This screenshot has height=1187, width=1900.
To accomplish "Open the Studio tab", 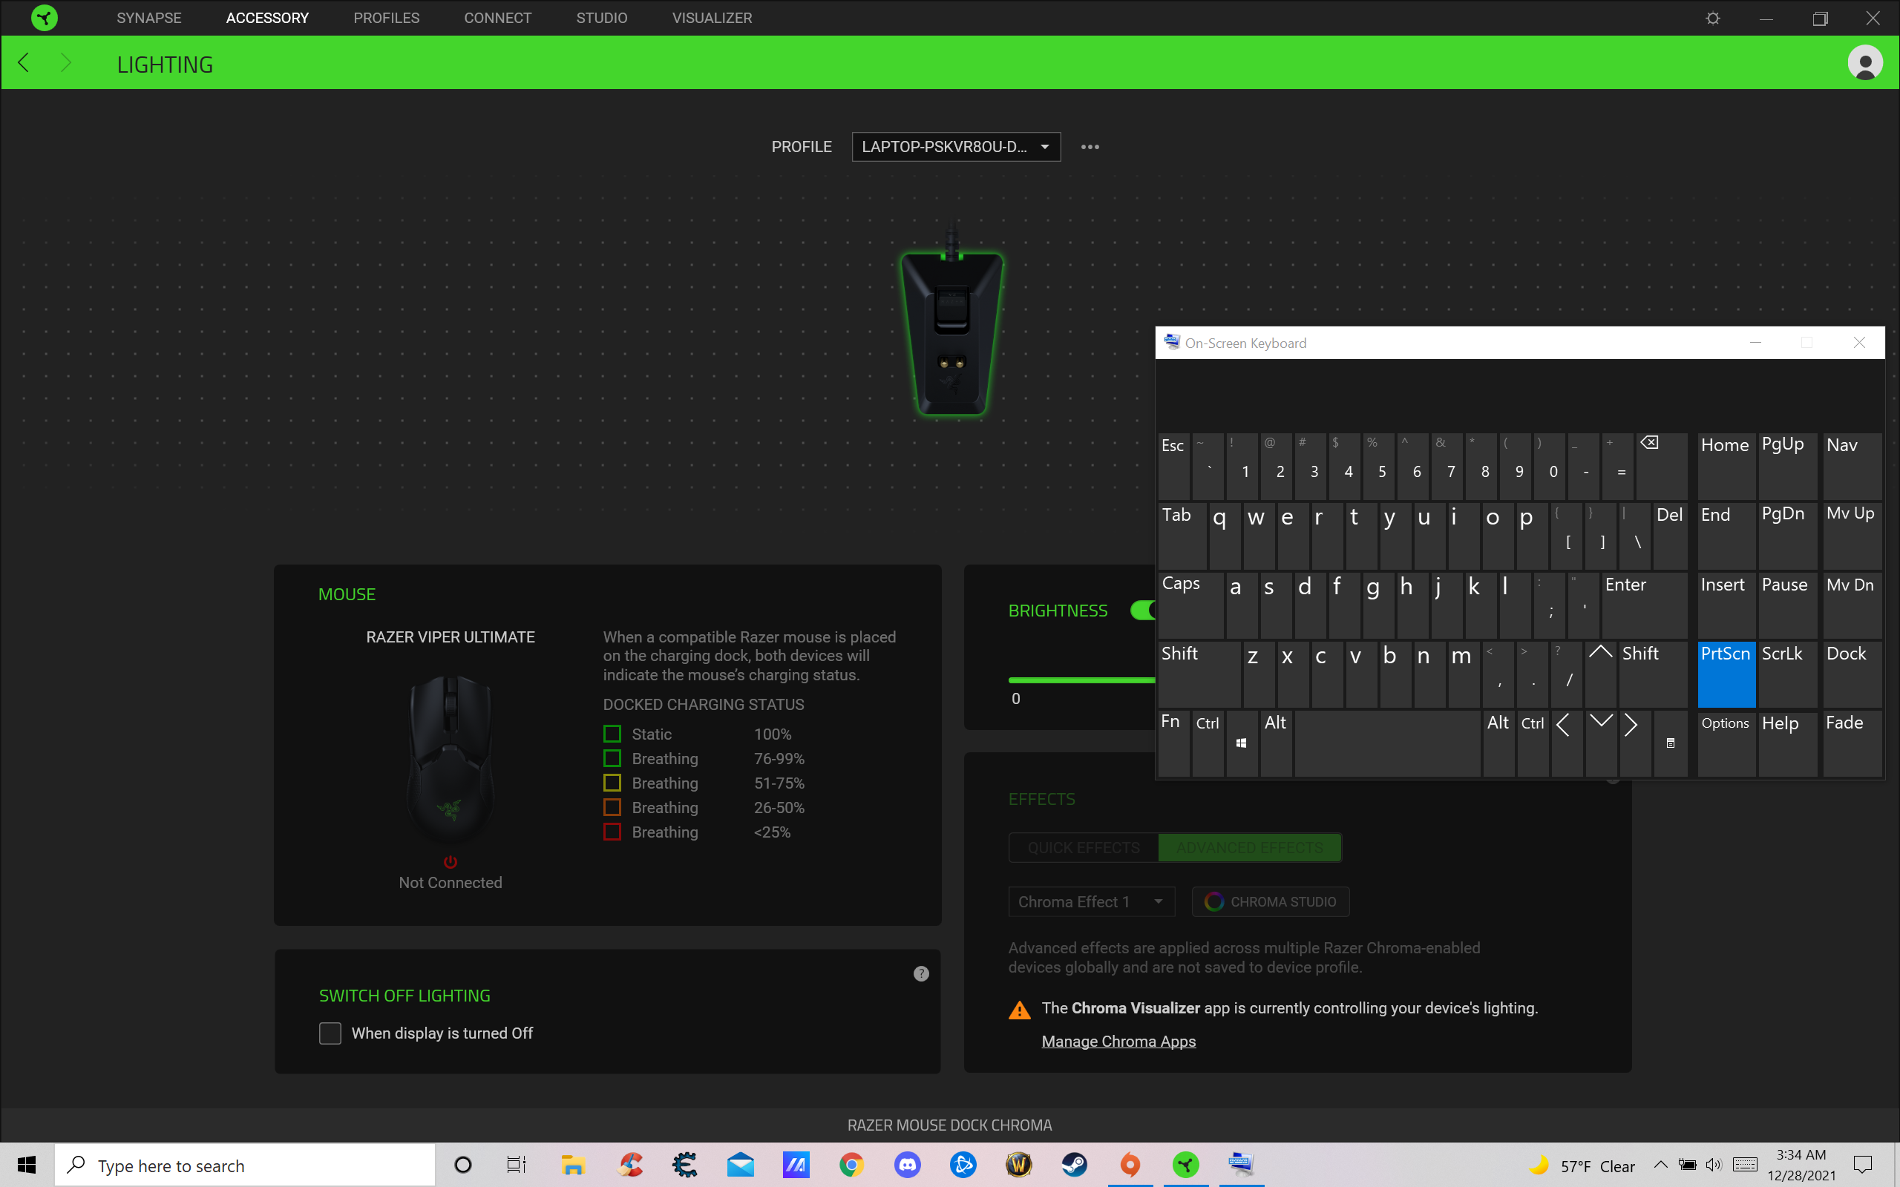I will pos(601,17).
